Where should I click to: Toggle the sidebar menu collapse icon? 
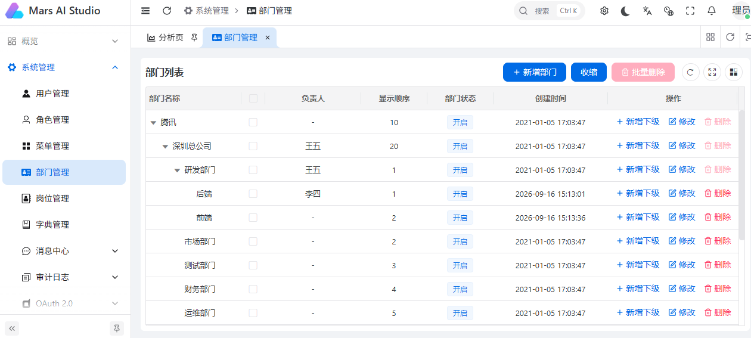145,11
